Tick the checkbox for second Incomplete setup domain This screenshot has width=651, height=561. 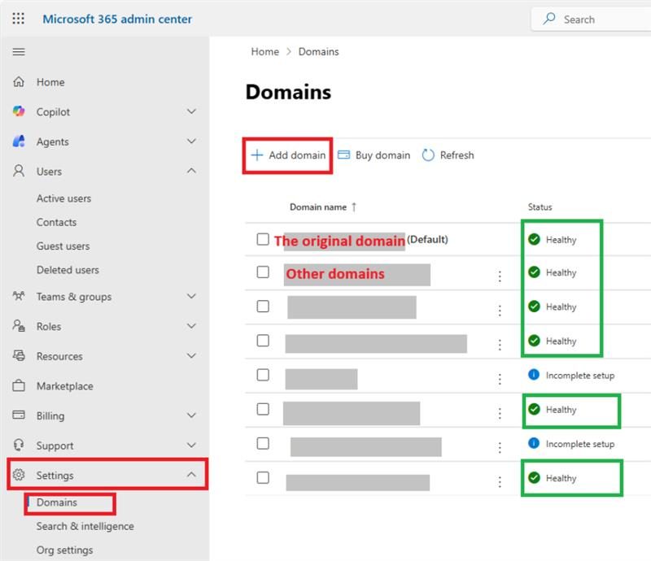(x=263, y=443)
